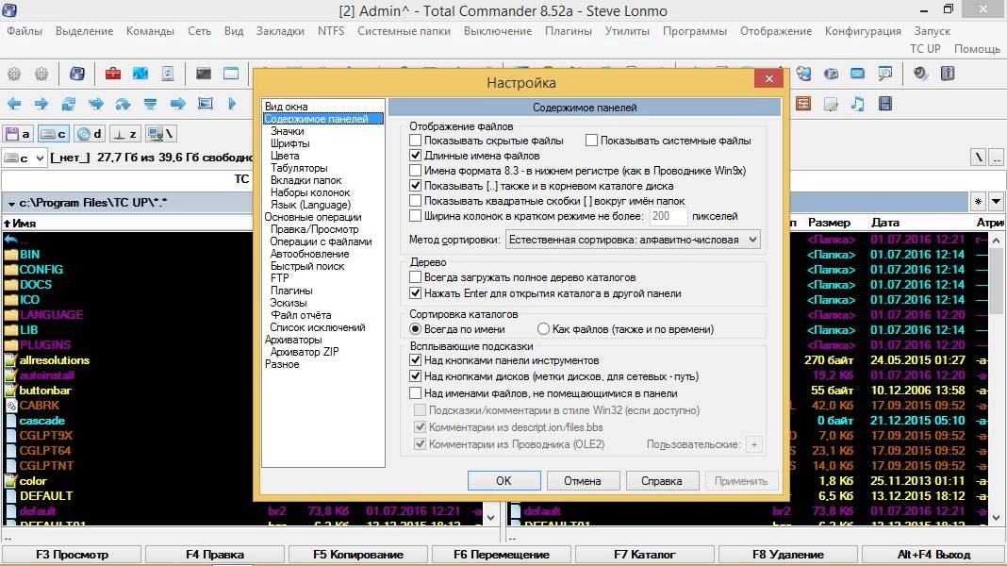This screenshot has height=566, width=1007.
Task: Select 'Шрифты' in settings tree
Action: pyautogui.click(x=289, y=143)
